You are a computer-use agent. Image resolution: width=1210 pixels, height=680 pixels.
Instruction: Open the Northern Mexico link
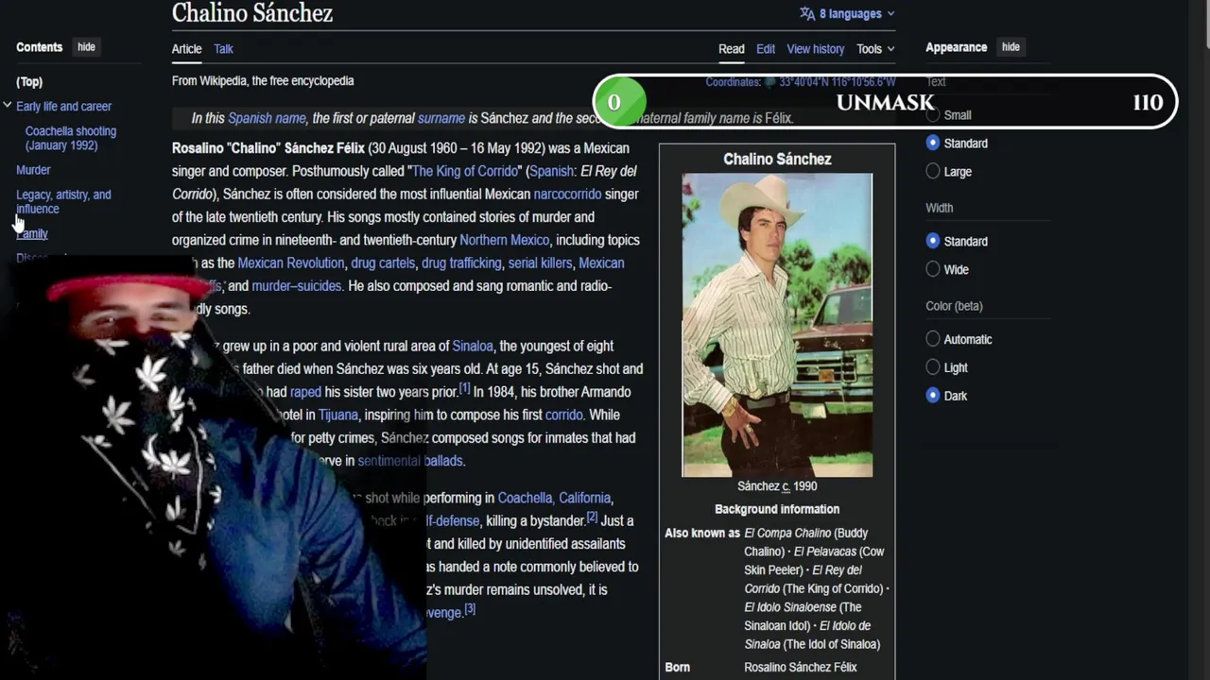coord(504,240)
